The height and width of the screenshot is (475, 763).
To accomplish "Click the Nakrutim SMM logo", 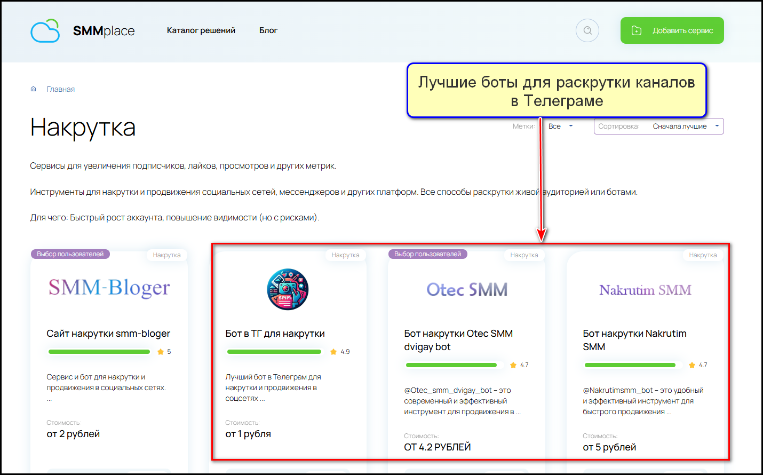I will pyautogui.click(x=645, y=290).
